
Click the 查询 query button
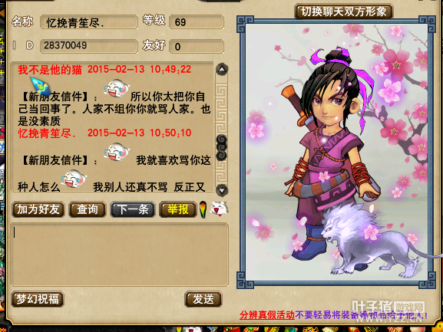88,209
